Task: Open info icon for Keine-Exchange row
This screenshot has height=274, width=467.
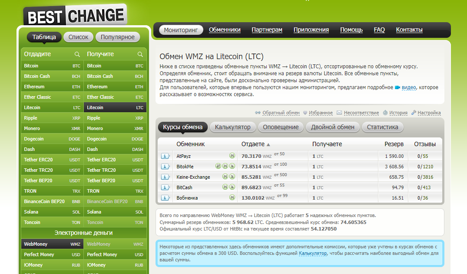Action: point(166,177)
